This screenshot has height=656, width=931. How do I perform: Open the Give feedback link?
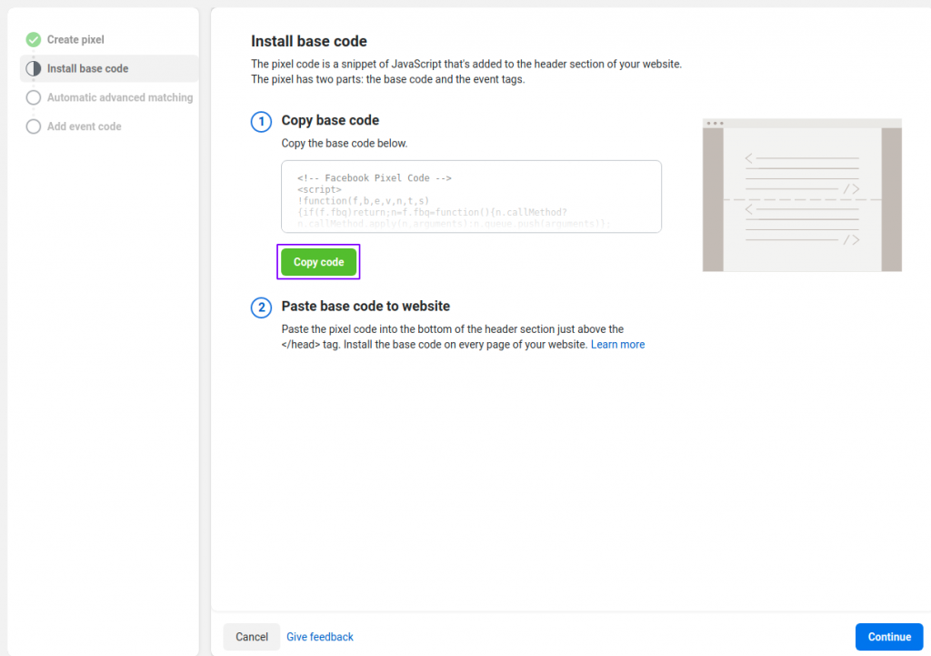point(320,637)
